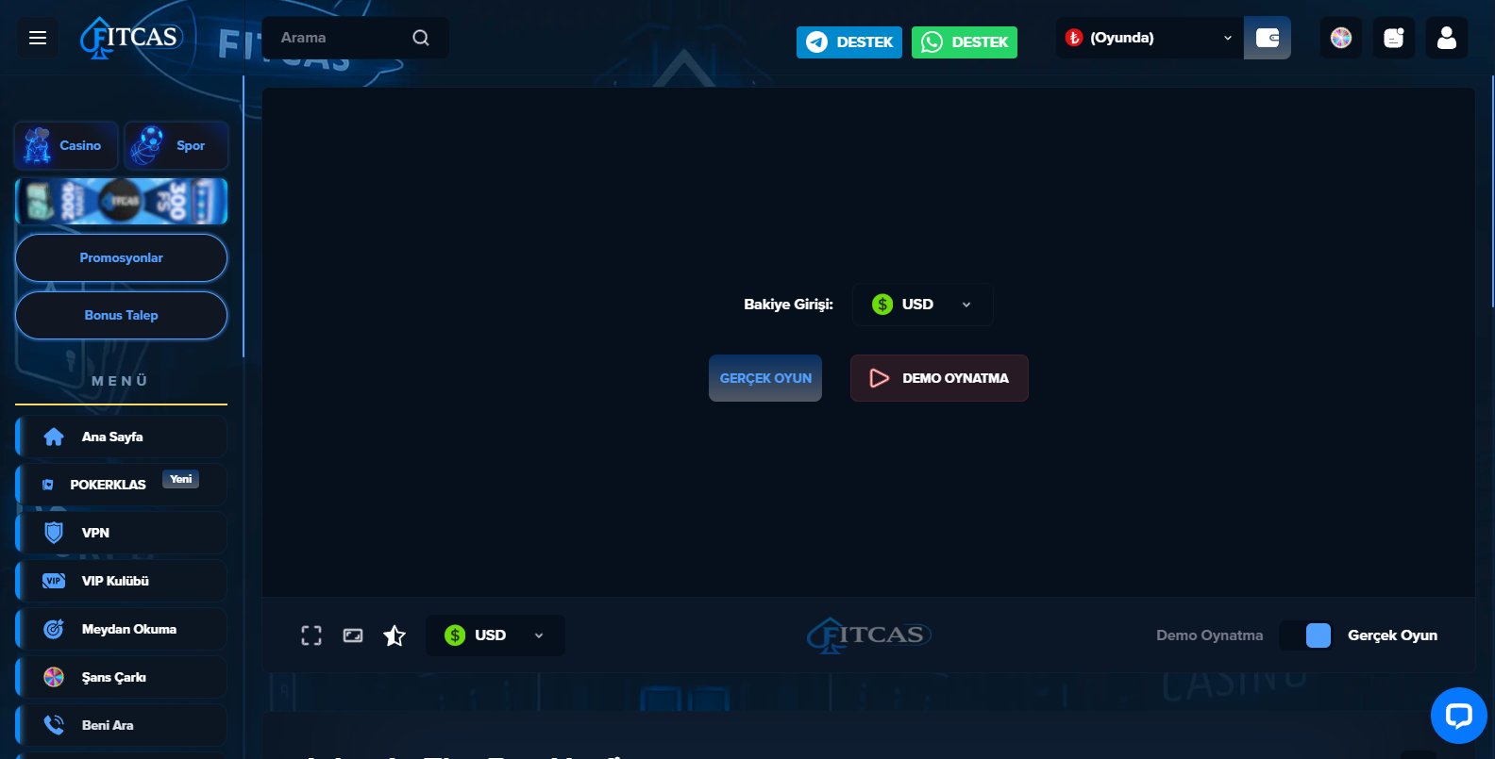Image resolution: width=1495 pixels, height=759 pixels.
Task: Expand the Bakiye Girişi USD dropdown
Action: pyautogui.click(x=922, y=305)
